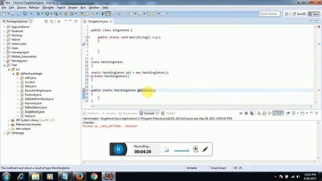The width and height of the screenshot is (322, 181).
Task: Click the Search flashlight toolbar icon
Action: click(93, 14)
